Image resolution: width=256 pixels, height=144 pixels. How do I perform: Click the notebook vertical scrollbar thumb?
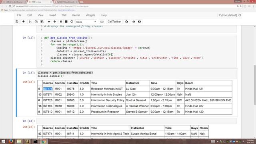click(x=255, y=85)
